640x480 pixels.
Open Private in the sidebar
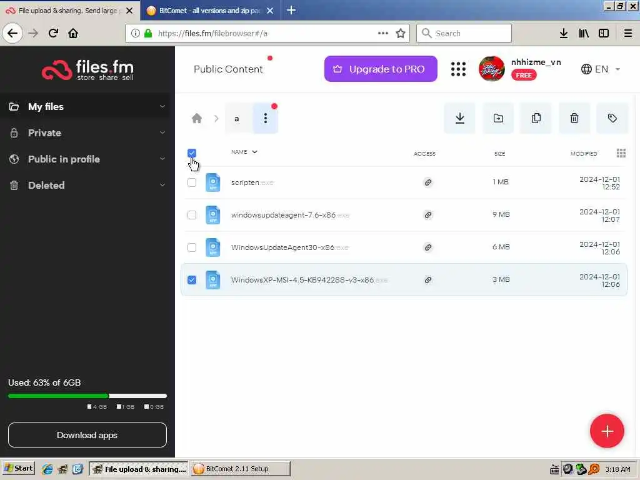coord(44,132)
